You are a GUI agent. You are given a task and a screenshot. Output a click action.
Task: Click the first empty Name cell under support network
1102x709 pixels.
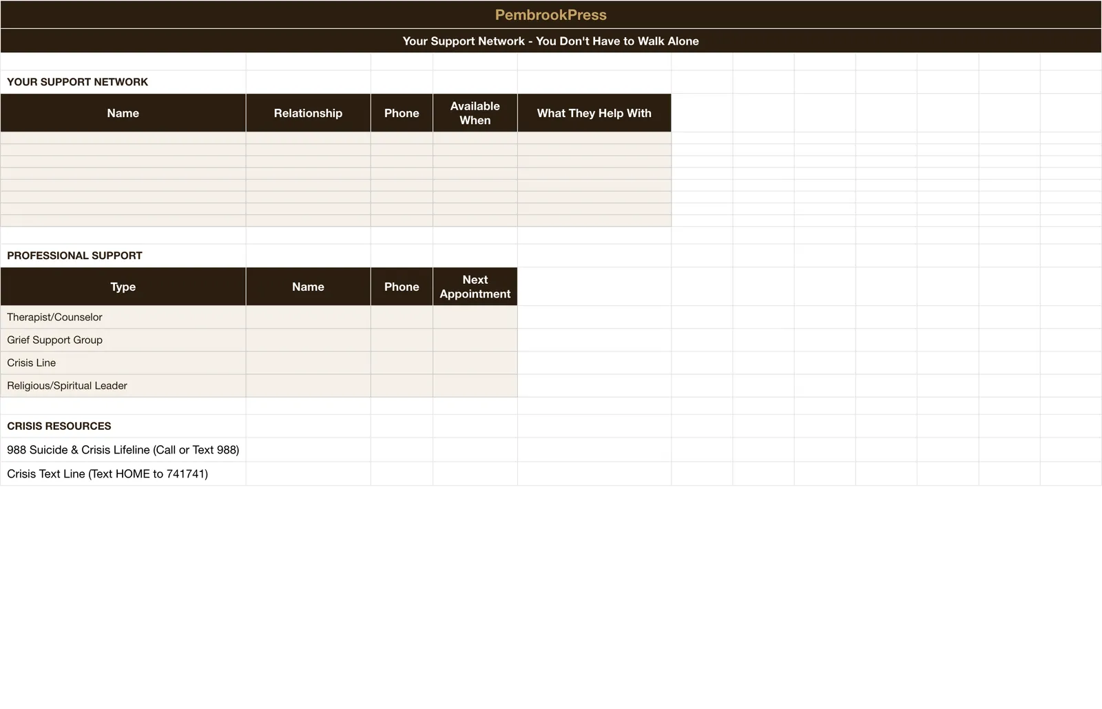[x=123, y=138]
